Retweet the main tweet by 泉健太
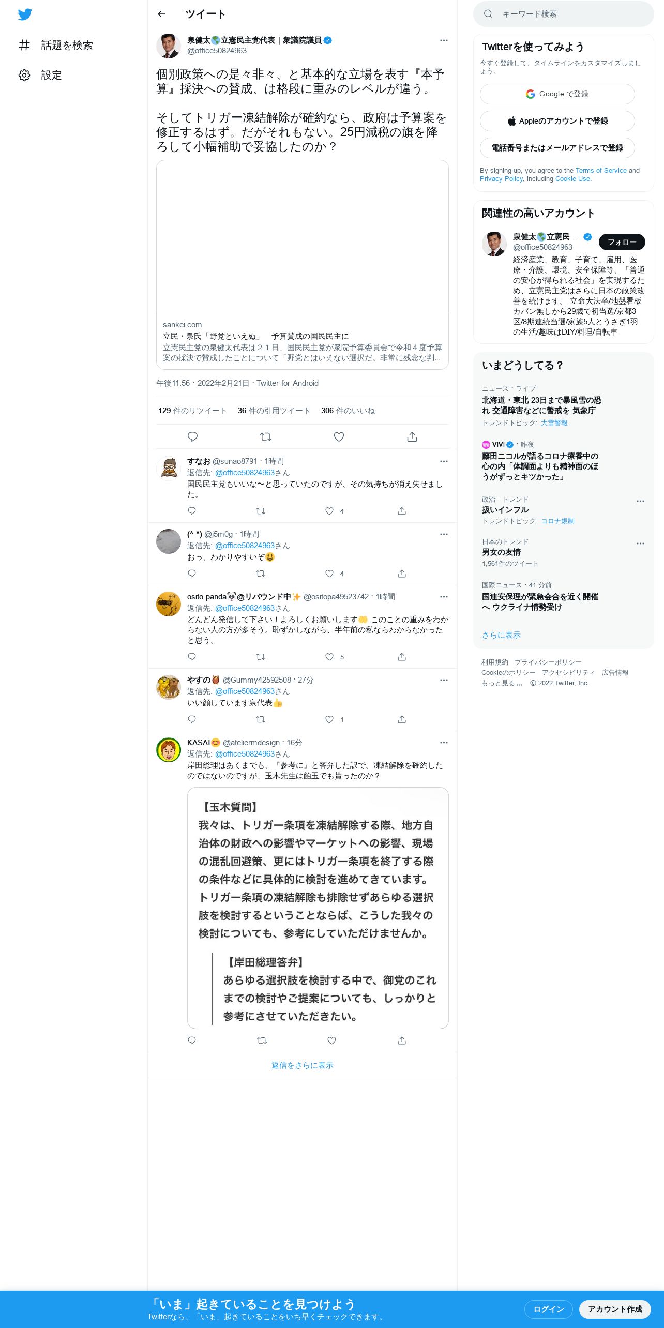Viewport: 664px width, 1328px height. (266, 436)
